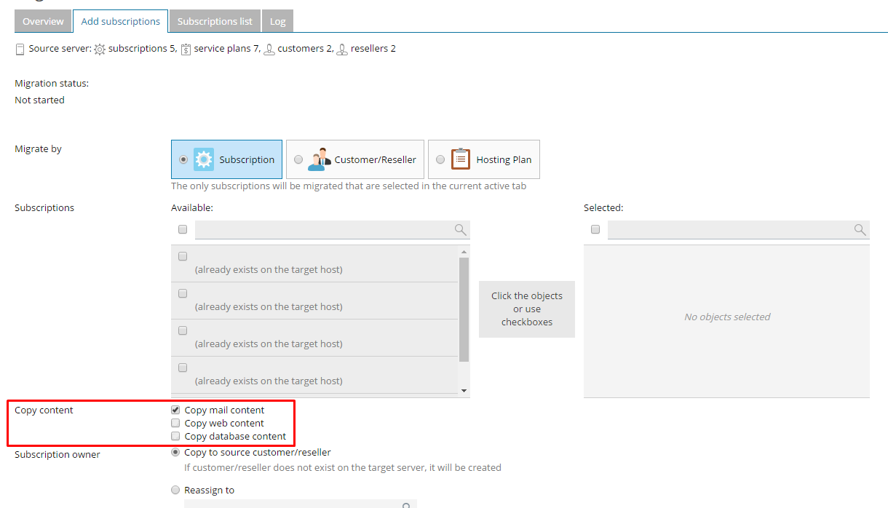
Task: Click the Subscription gear icon
Action: tap(204, 159)
